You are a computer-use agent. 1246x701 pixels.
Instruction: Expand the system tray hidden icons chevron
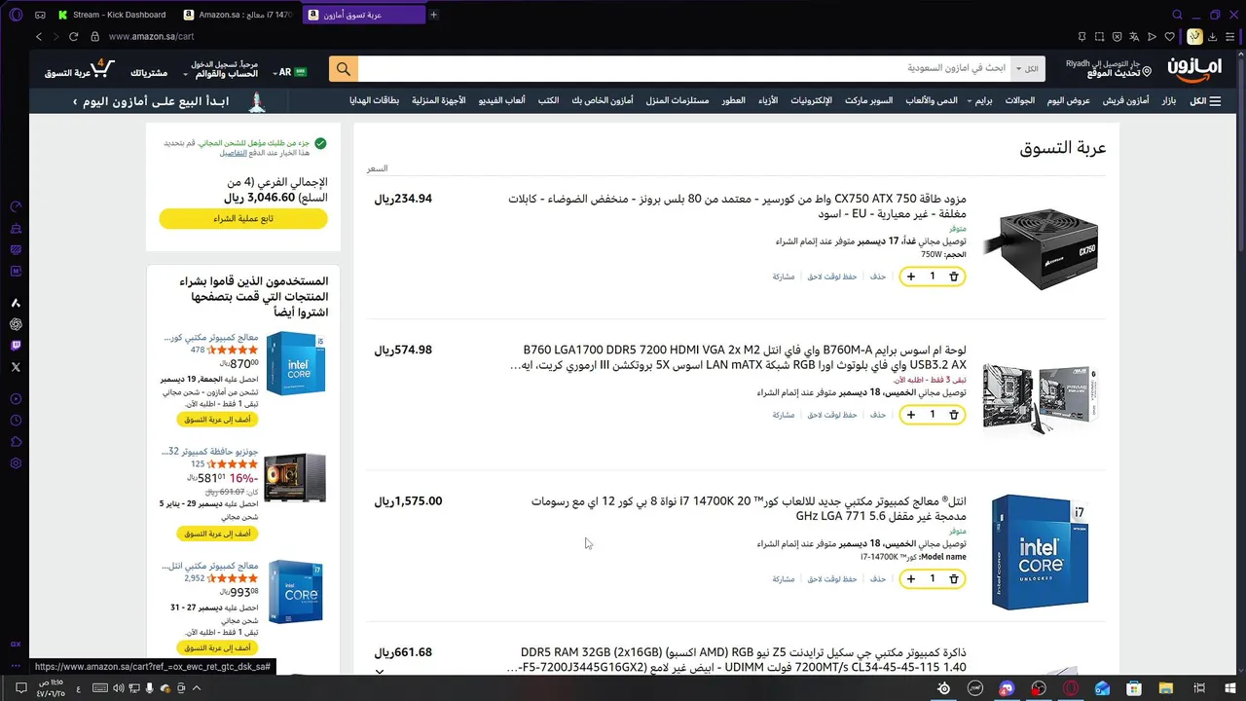coord(198,688)
